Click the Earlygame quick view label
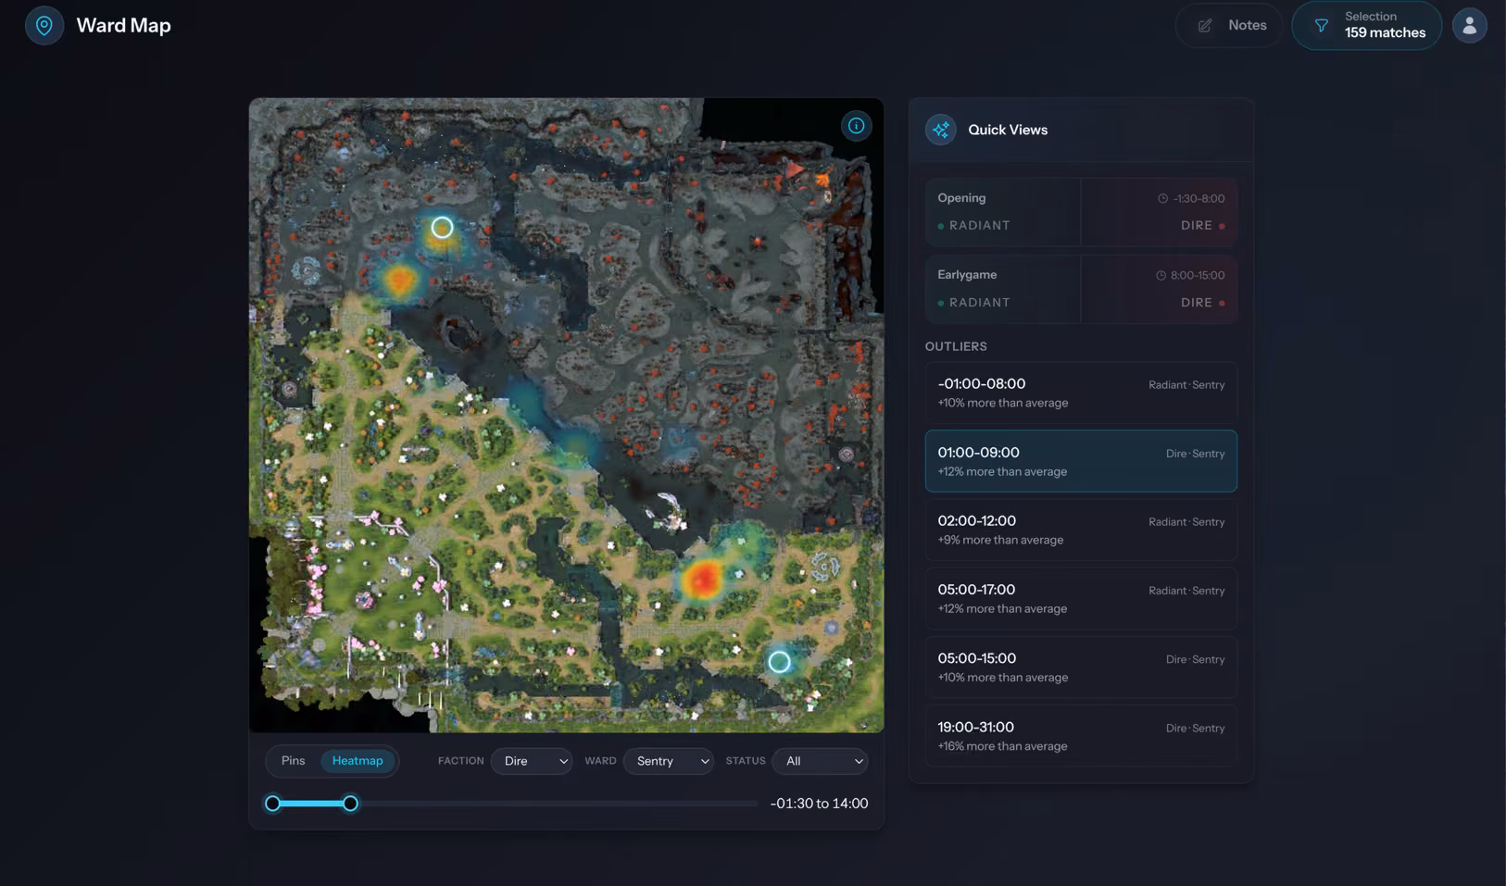The height and width of the screenshot is (886, 1506). 967,275
